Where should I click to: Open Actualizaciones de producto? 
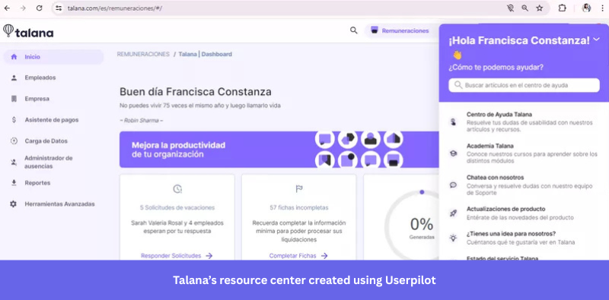click(524, 213)
